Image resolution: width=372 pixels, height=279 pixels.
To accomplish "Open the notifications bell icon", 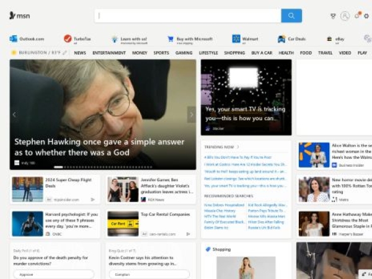I will (357, 15).
